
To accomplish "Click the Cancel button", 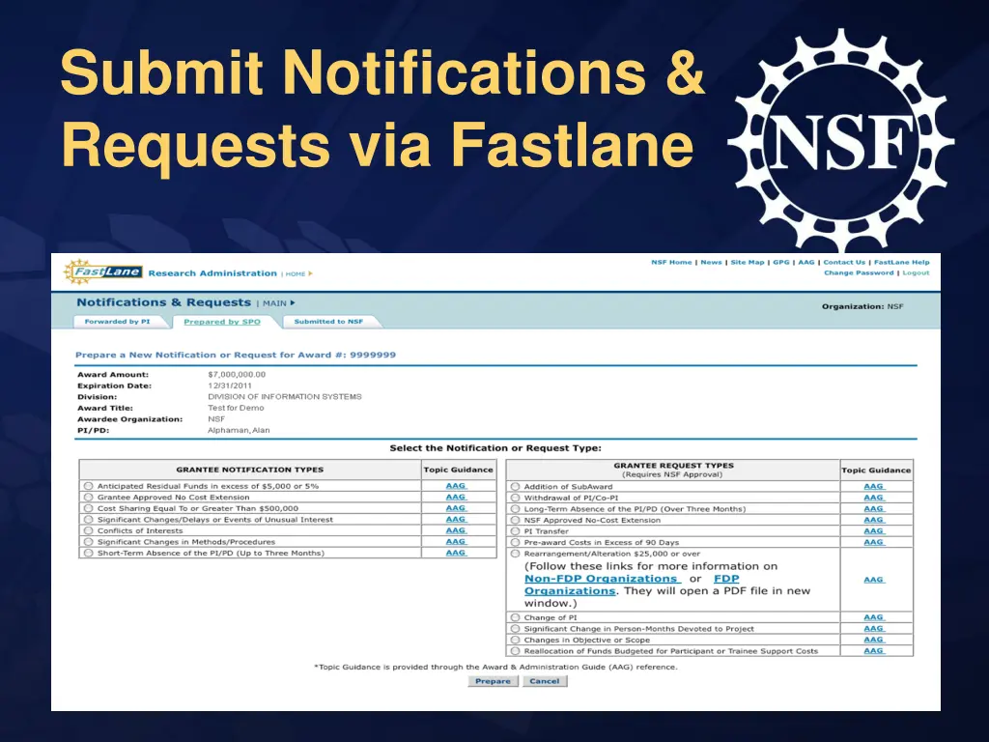I will (x=545, y=681).
